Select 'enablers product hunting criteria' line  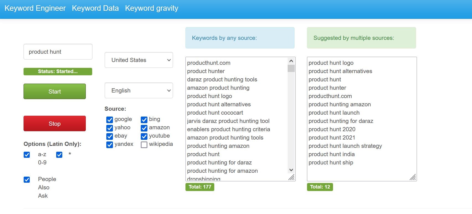[x=228, y=129]
